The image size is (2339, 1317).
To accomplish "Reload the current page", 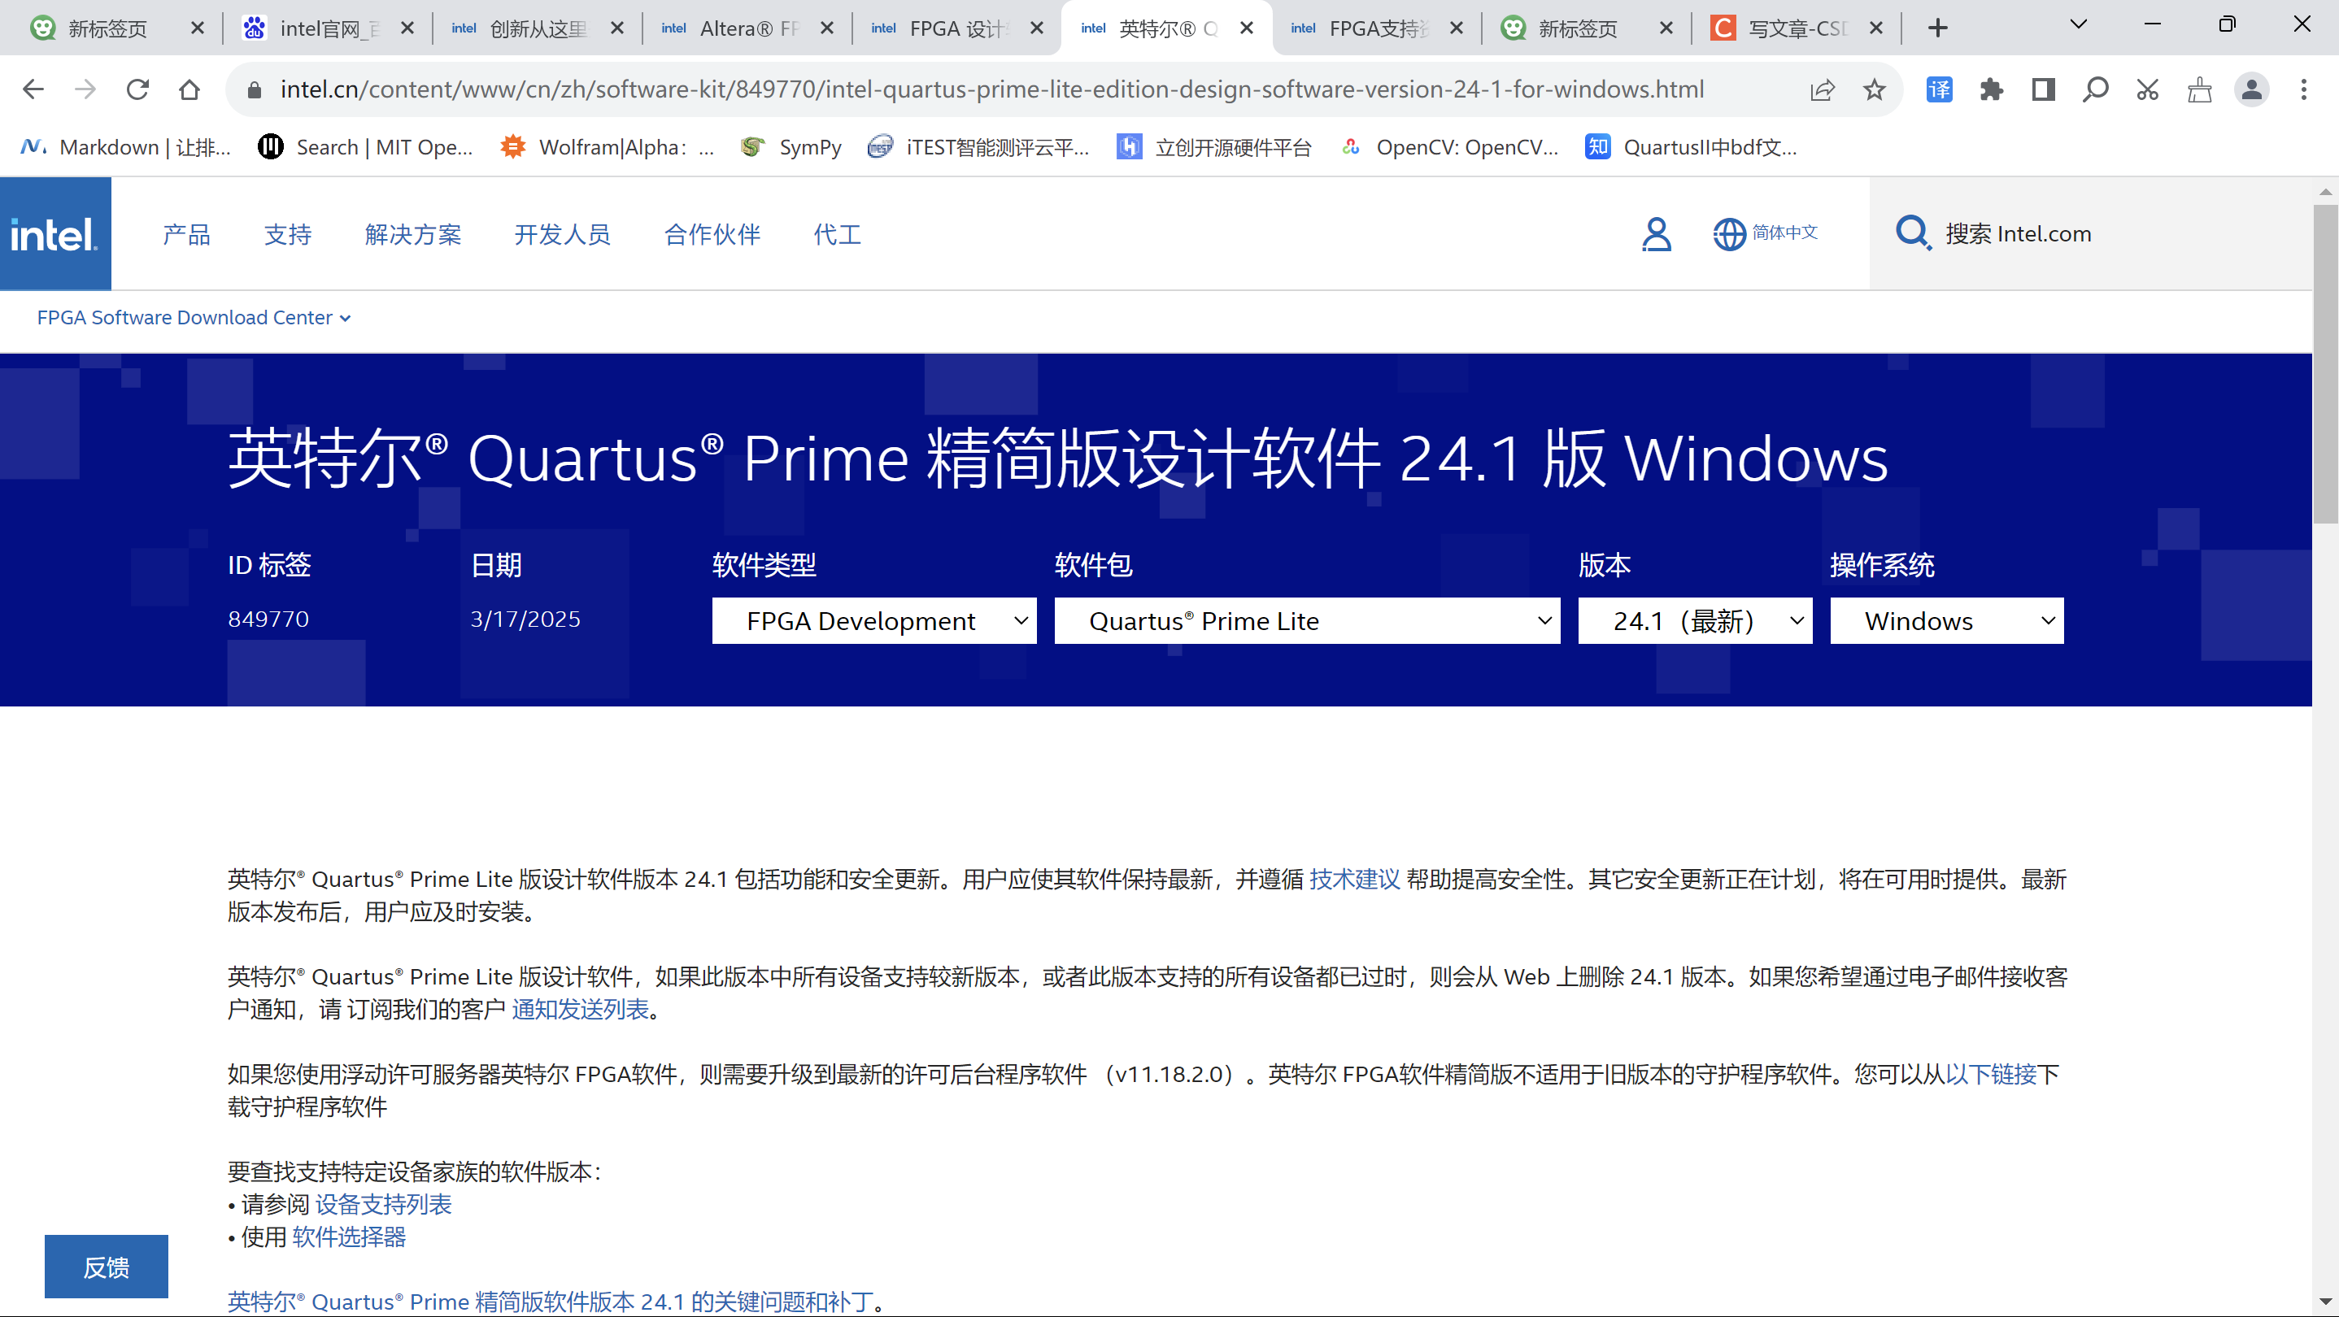I will tap(137, 89).
